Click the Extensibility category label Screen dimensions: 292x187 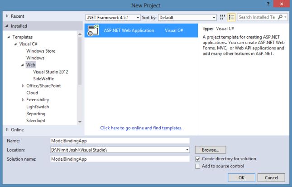pyautogui.click(x=38, y=100)
